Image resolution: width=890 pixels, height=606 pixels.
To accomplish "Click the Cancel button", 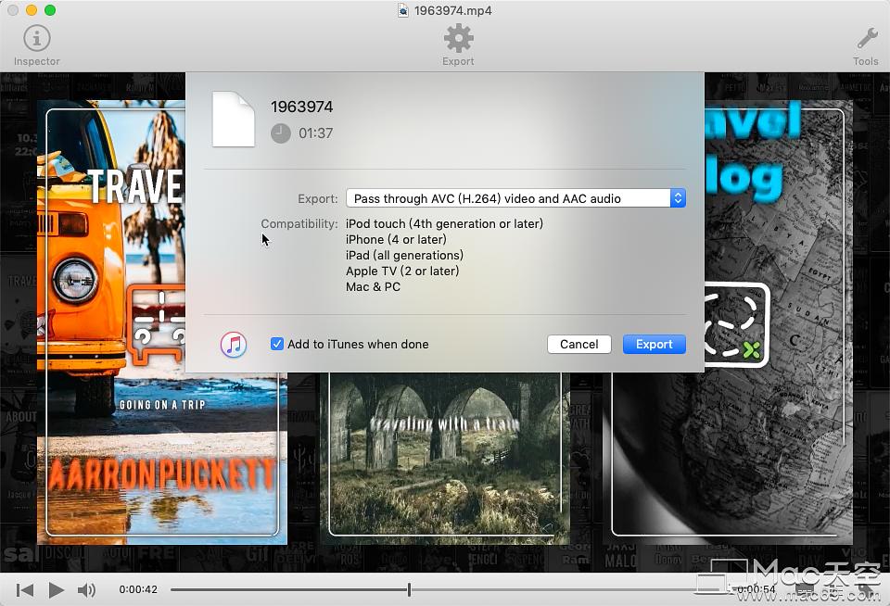I will click(578, 345).
